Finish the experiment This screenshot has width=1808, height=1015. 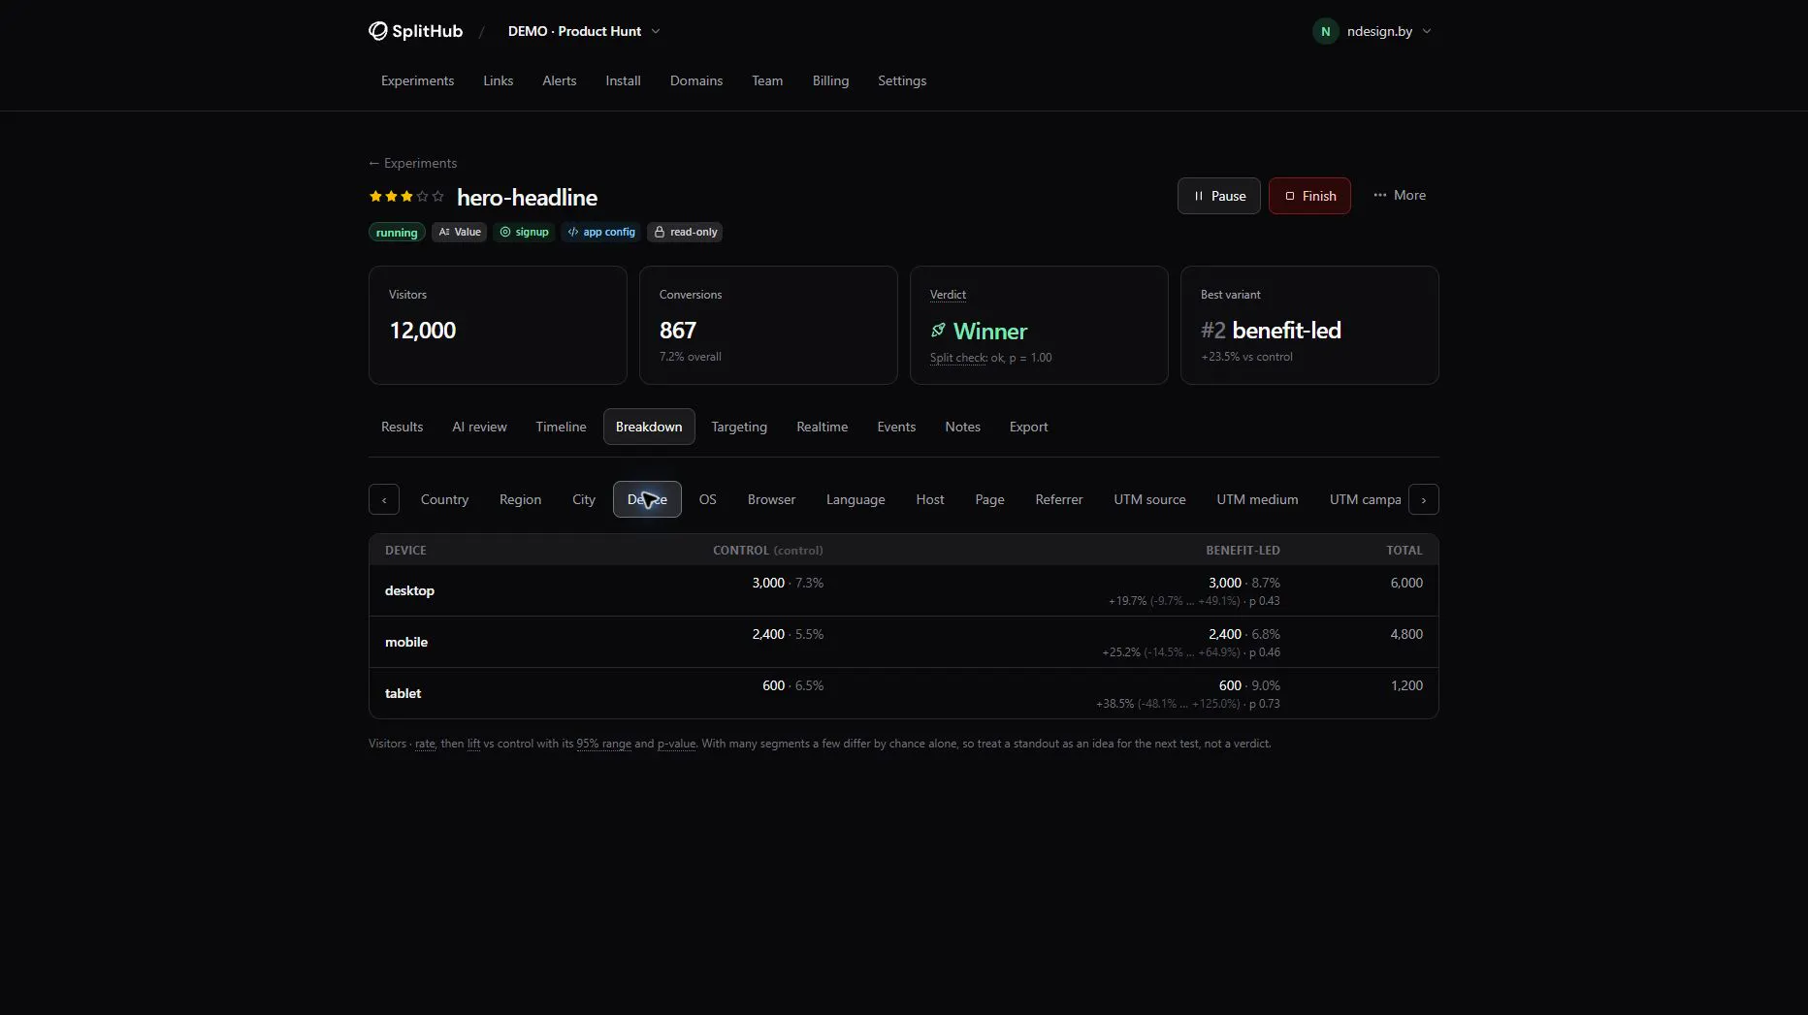(1309, 196)
